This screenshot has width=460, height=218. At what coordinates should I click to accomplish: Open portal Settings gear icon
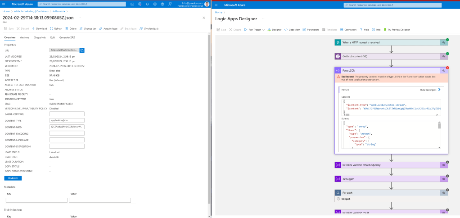[155, 4]
